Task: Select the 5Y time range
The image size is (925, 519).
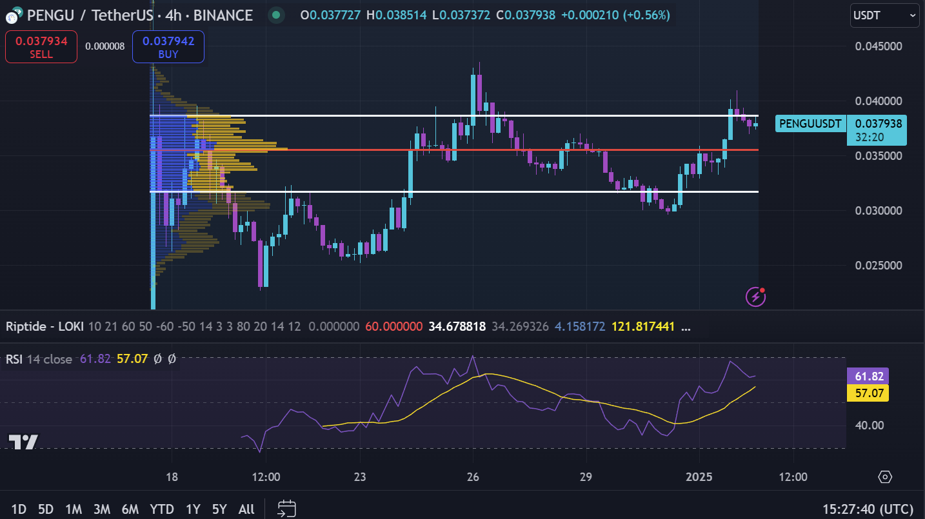Action: pos(219,509)
